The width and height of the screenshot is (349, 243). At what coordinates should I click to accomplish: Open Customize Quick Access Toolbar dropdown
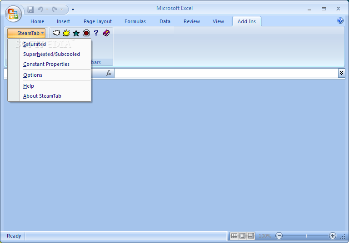tap(73, 10)
